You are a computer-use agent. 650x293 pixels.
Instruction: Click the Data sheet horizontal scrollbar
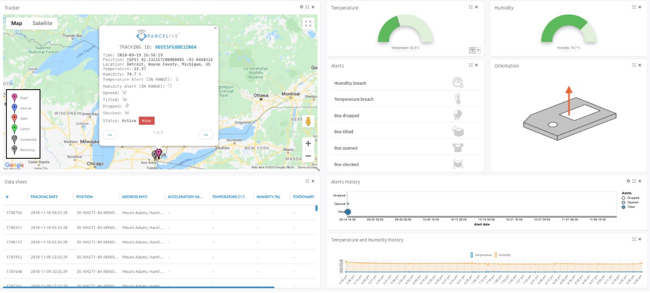point(139,287)
